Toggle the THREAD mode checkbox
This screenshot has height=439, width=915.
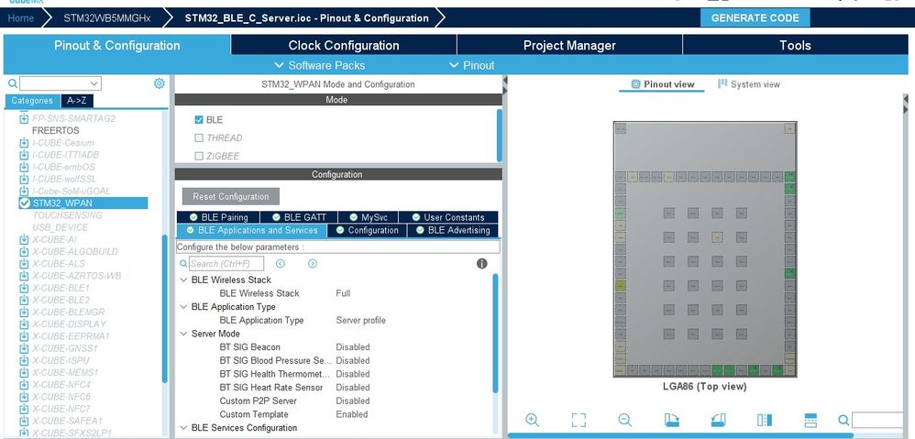click(199, 137)
